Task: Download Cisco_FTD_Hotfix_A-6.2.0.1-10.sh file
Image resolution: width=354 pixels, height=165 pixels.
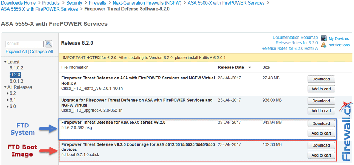Action: [x=321, y=79]
